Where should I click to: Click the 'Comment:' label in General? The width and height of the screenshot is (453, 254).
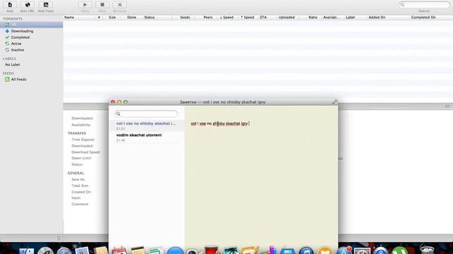tap(80, 204)
